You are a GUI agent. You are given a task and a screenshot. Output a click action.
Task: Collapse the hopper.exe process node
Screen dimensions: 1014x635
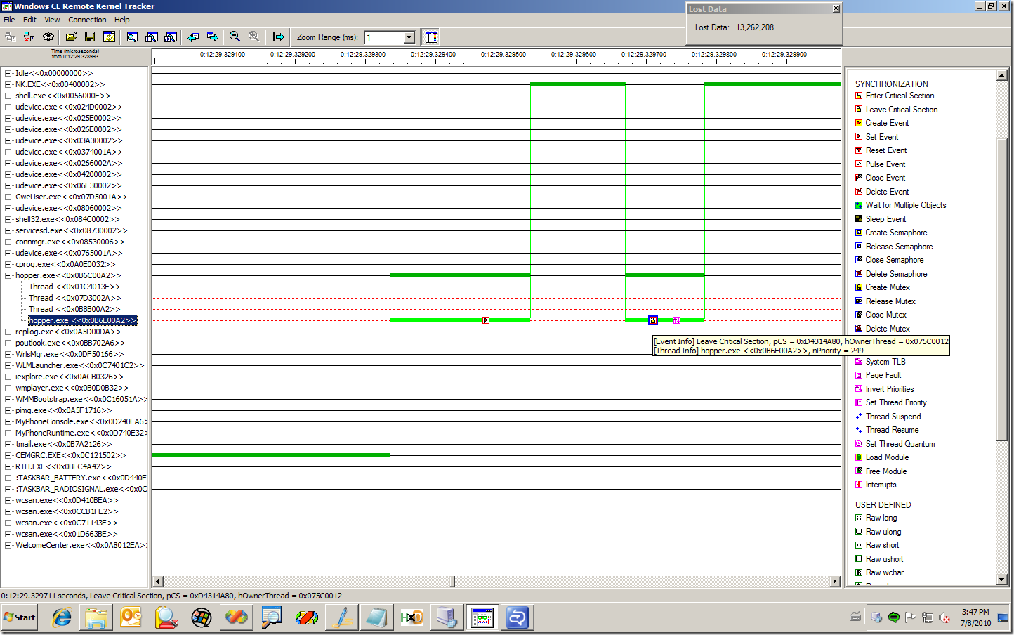click(x=8, y=275)
